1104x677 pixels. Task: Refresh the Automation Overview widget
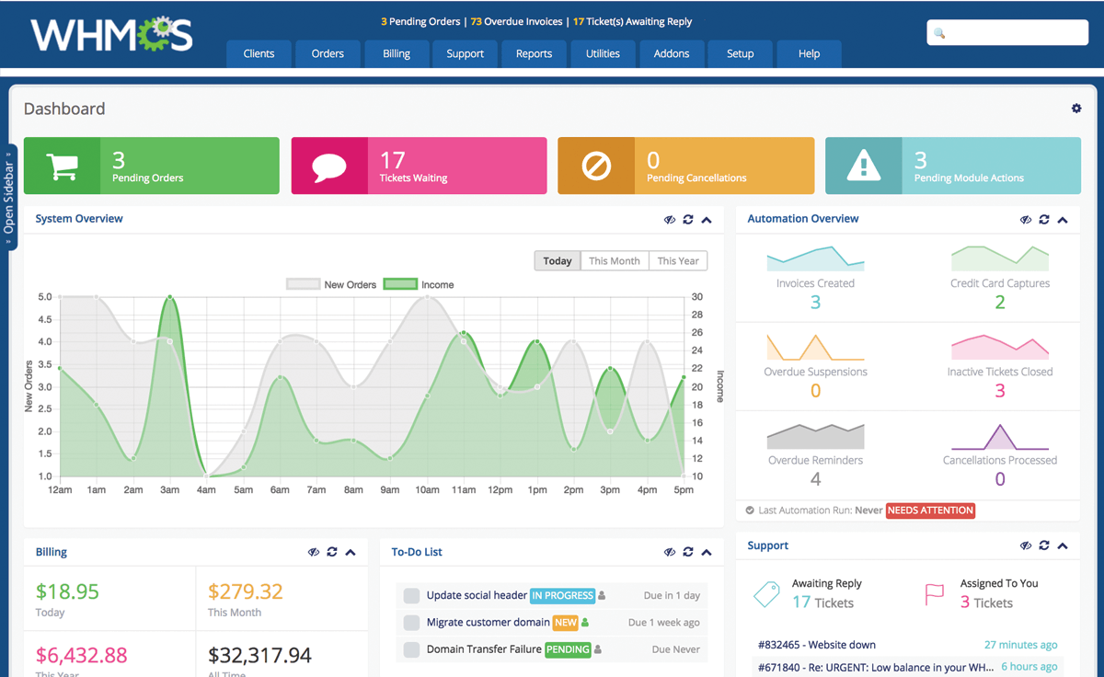tap(1044, 220)
